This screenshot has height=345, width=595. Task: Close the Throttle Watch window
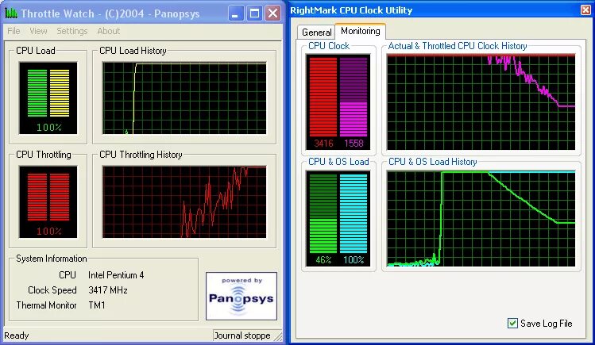[x=272, y=13]
